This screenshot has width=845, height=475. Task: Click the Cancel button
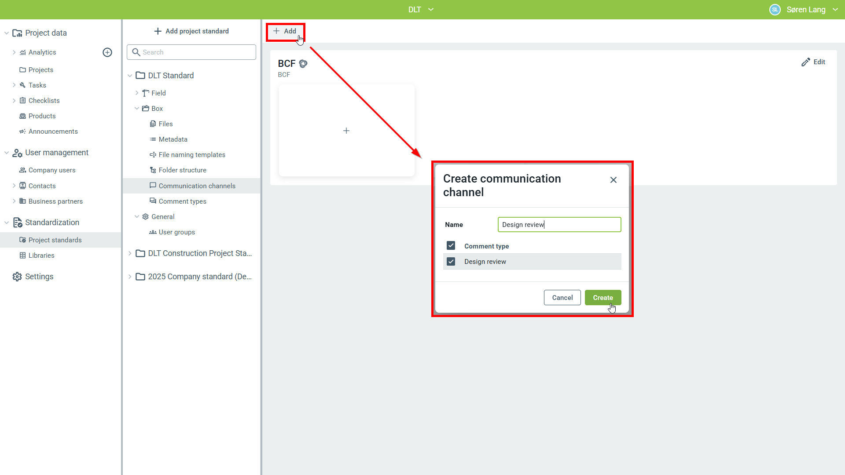(x=562, y=298)
